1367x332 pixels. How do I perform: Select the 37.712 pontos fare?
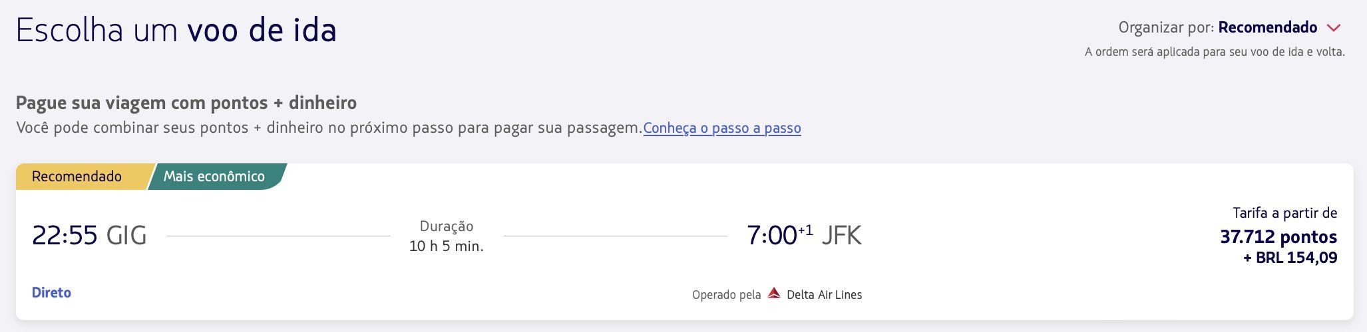1278,236
